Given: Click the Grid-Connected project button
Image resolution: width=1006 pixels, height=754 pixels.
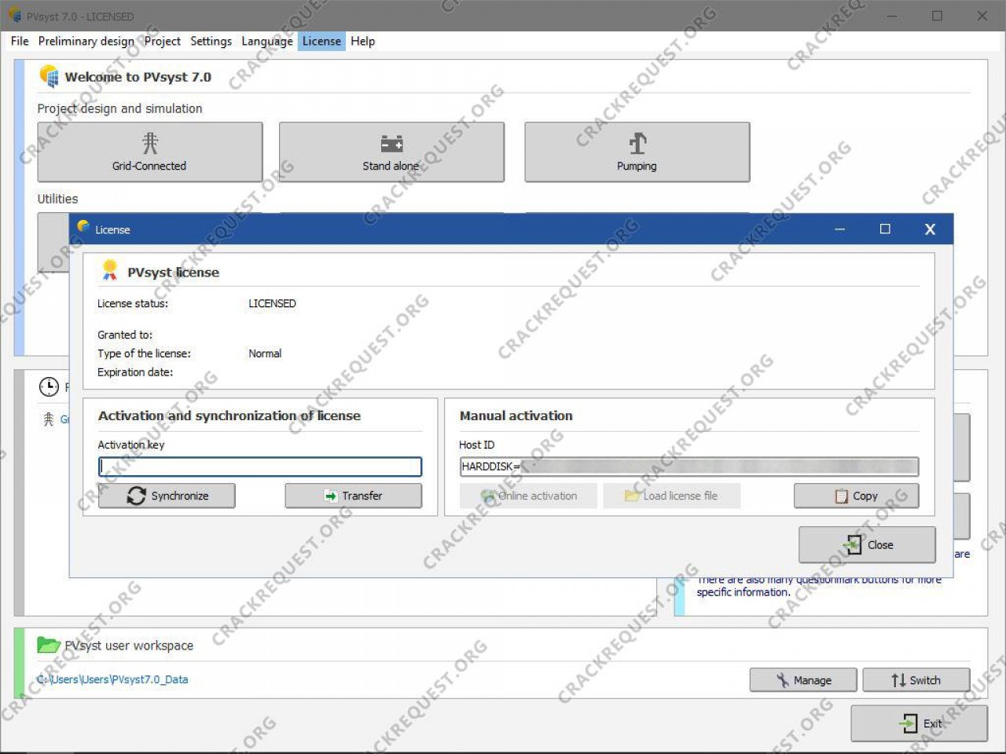Looking at the screenshot, I should (149, 152).
